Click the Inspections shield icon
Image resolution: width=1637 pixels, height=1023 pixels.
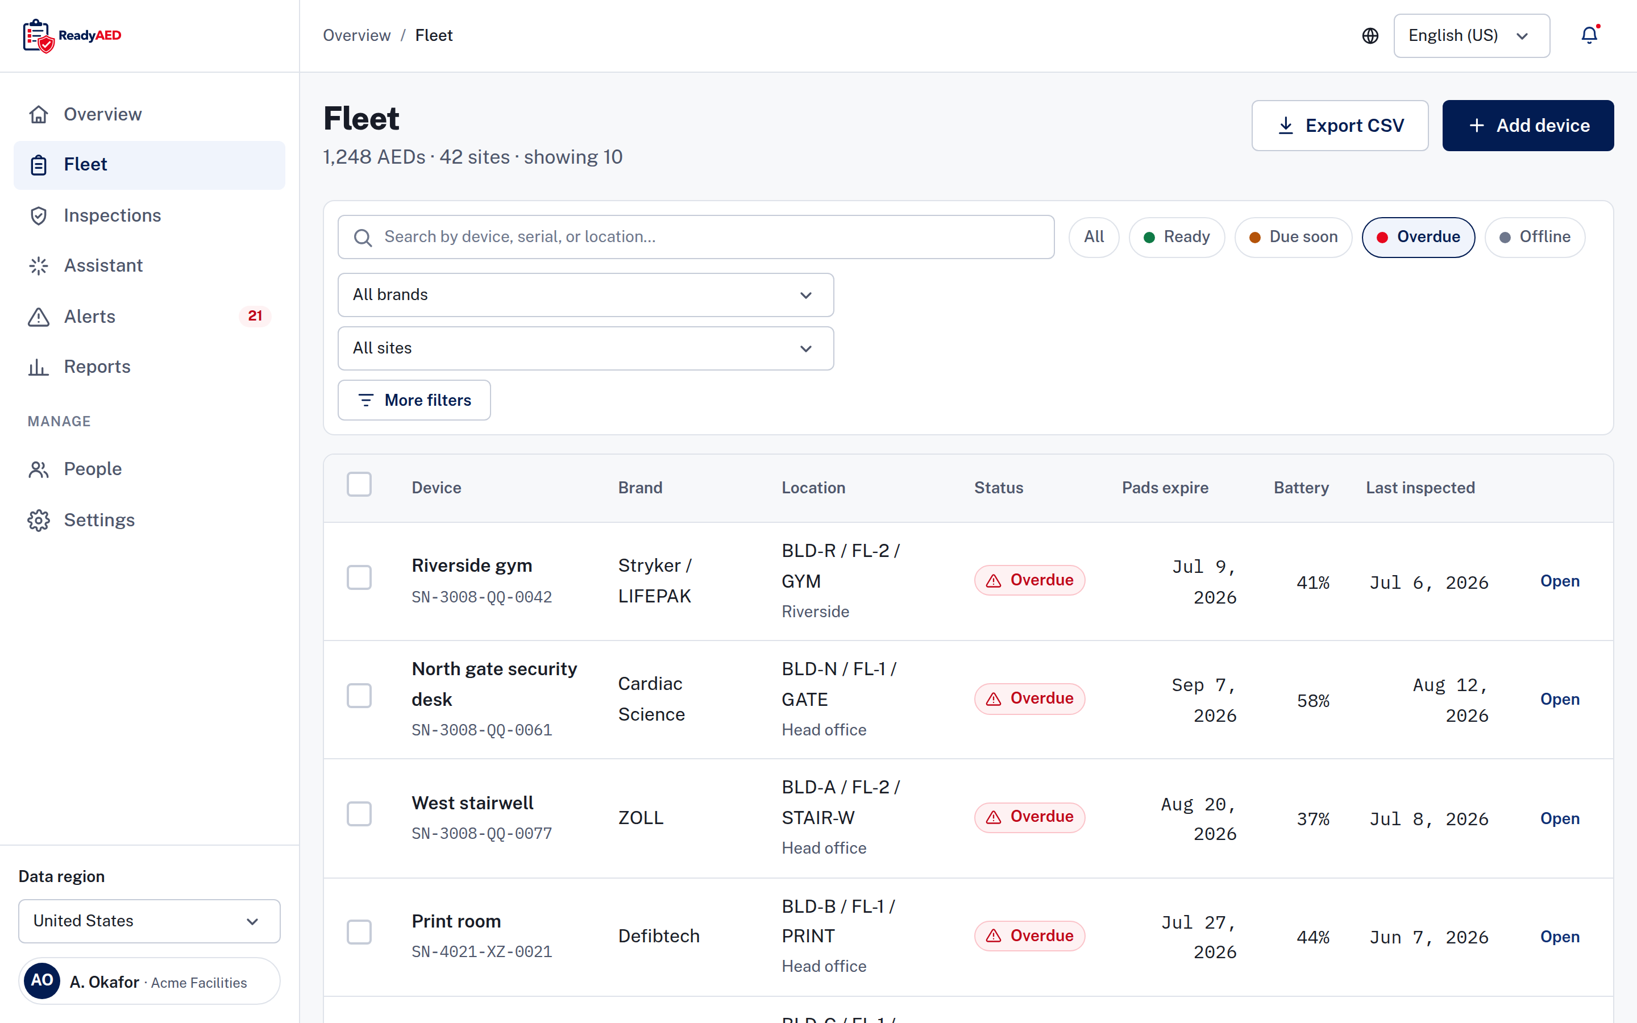click(39, 215)
